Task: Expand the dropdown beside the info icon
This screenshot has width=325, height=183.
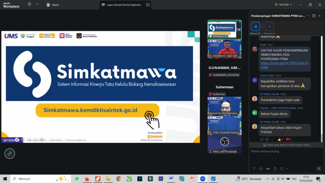Action: point(37,4)
